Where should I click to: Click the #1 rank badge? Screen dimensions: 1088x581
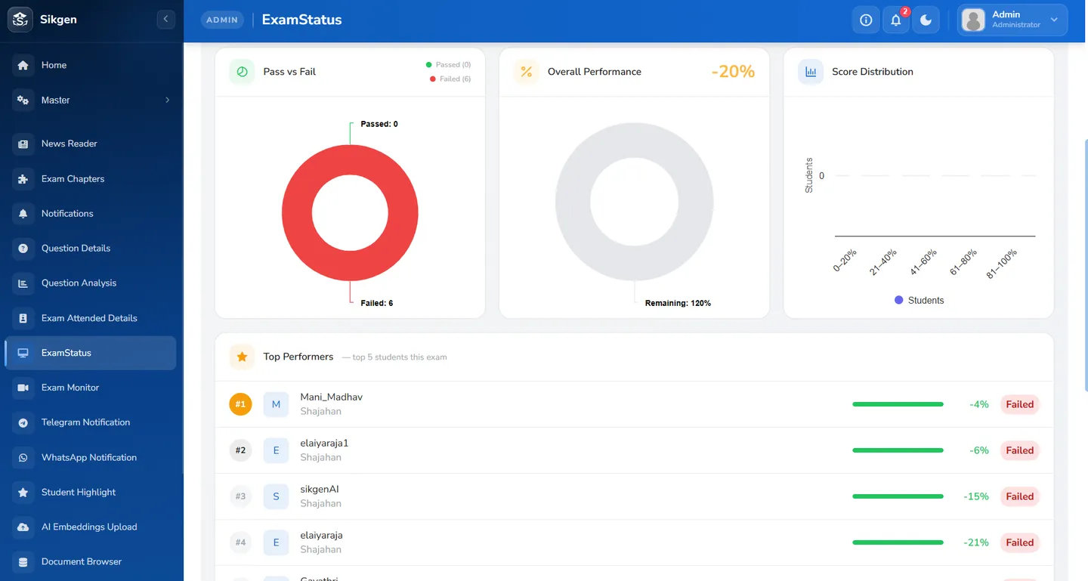click(240, 404)
